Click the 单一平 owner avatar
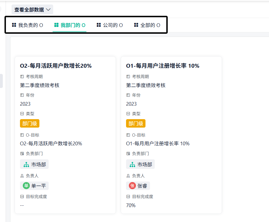Image resolution: width=269 pixels, height=222 pixels. point(26,186)
